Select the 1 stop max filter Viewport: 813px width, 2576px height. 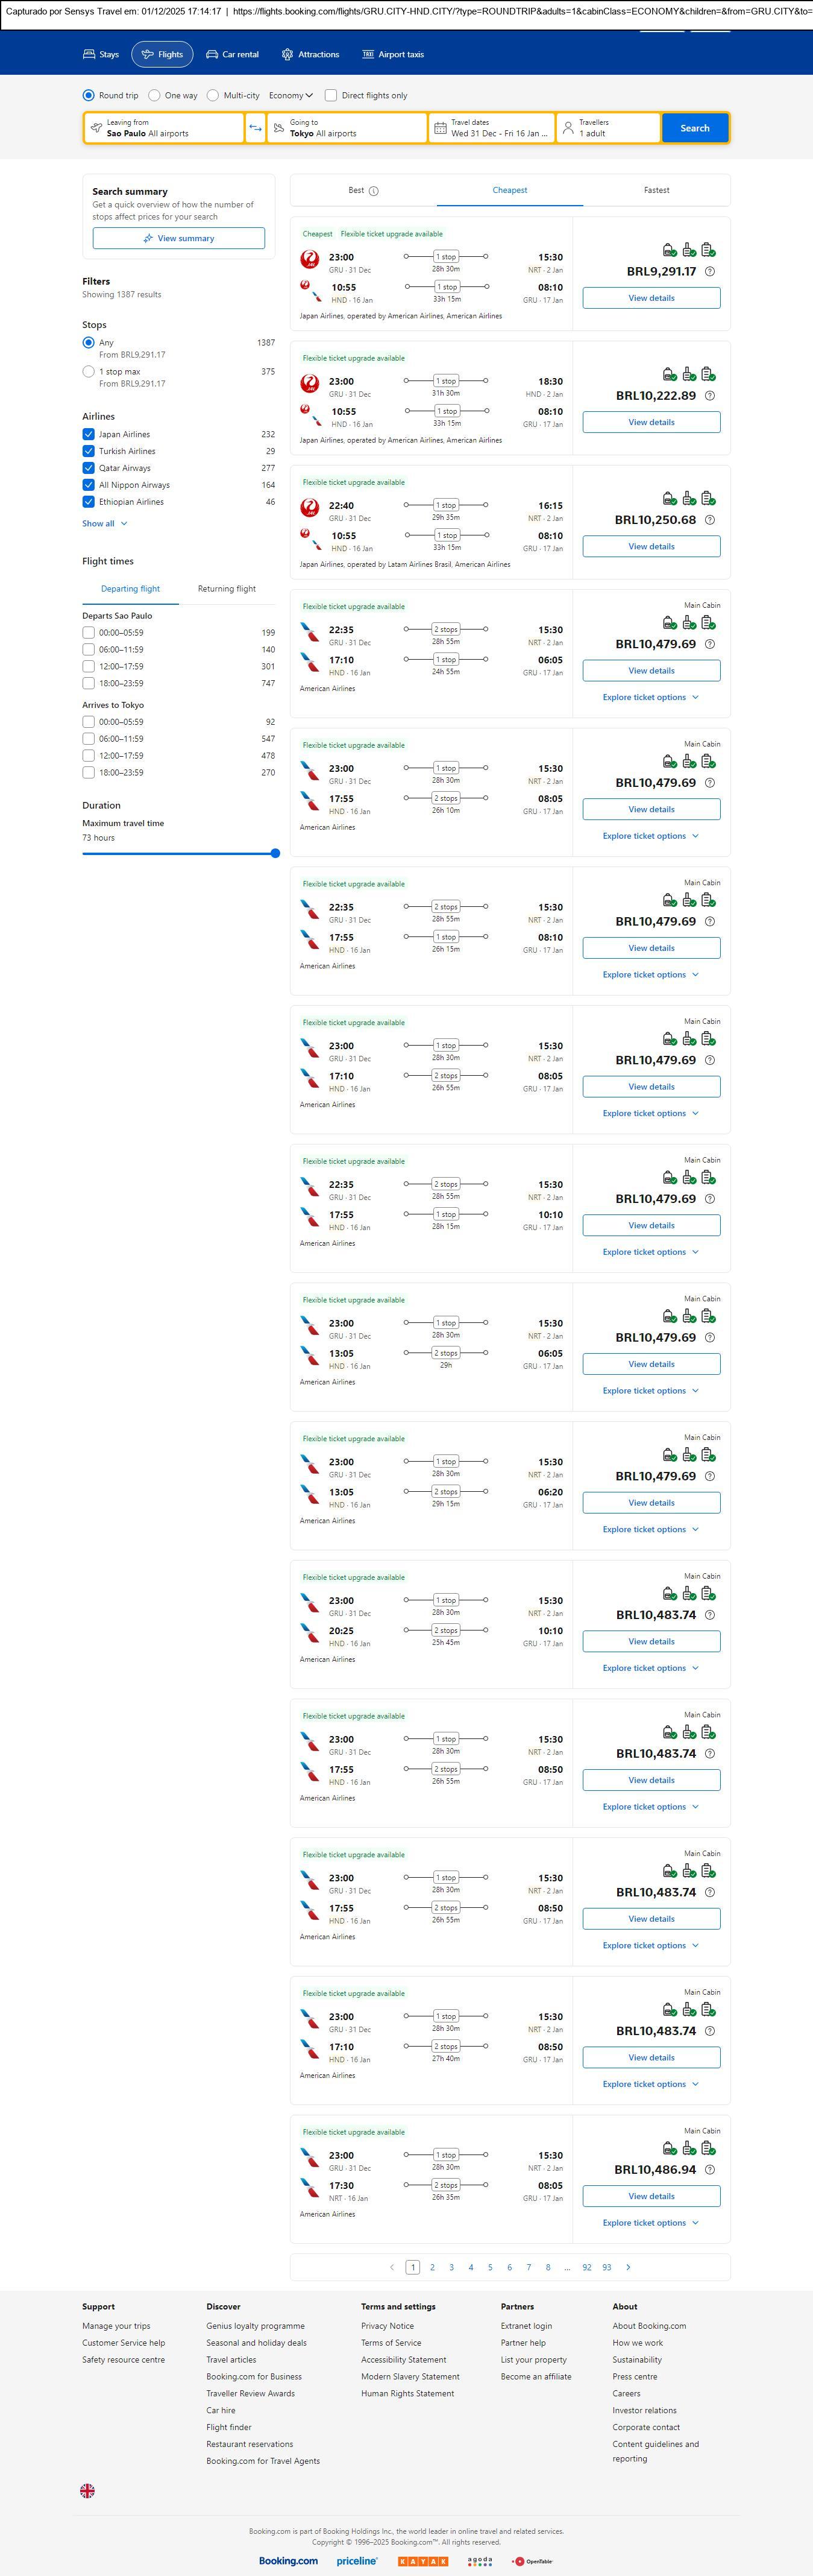click(89, 372)
